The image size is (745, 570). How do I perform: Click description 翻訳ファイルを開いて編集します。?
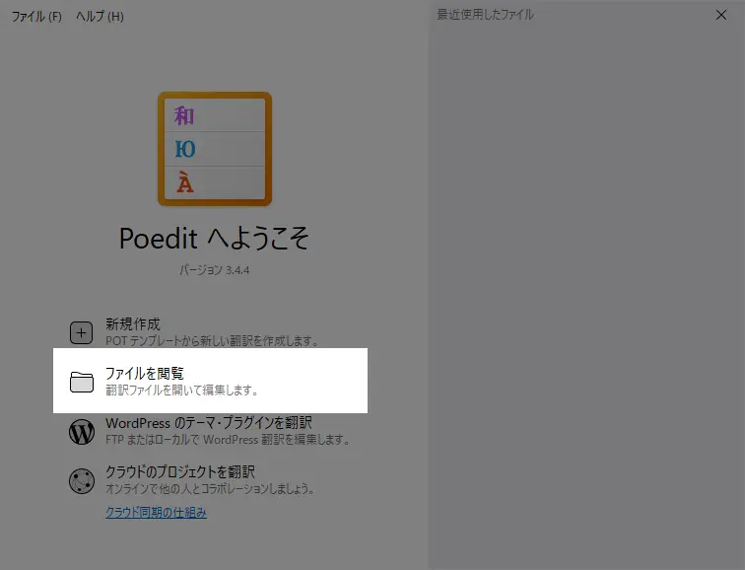click(x=182, y=390)
